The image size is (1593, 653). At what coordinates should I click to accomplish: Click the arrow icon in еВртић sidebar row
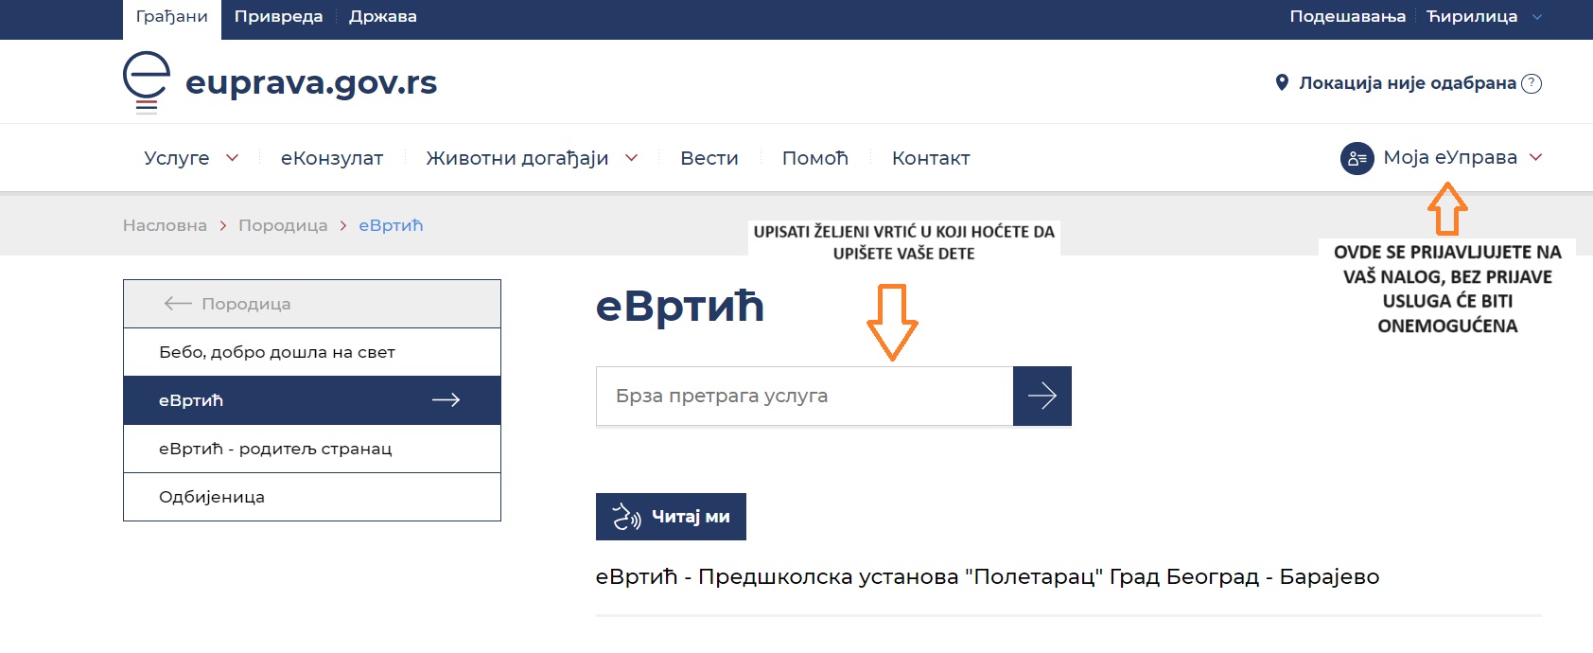pos(446,400)
